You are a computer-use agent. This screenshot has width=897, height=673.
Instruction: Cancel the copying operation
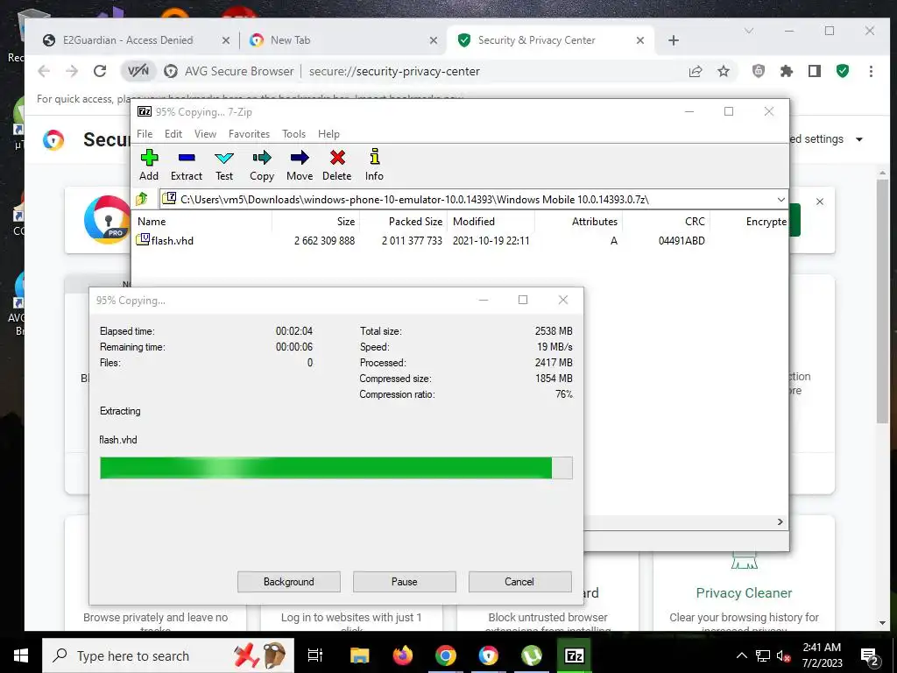click(x=519, y=582)
